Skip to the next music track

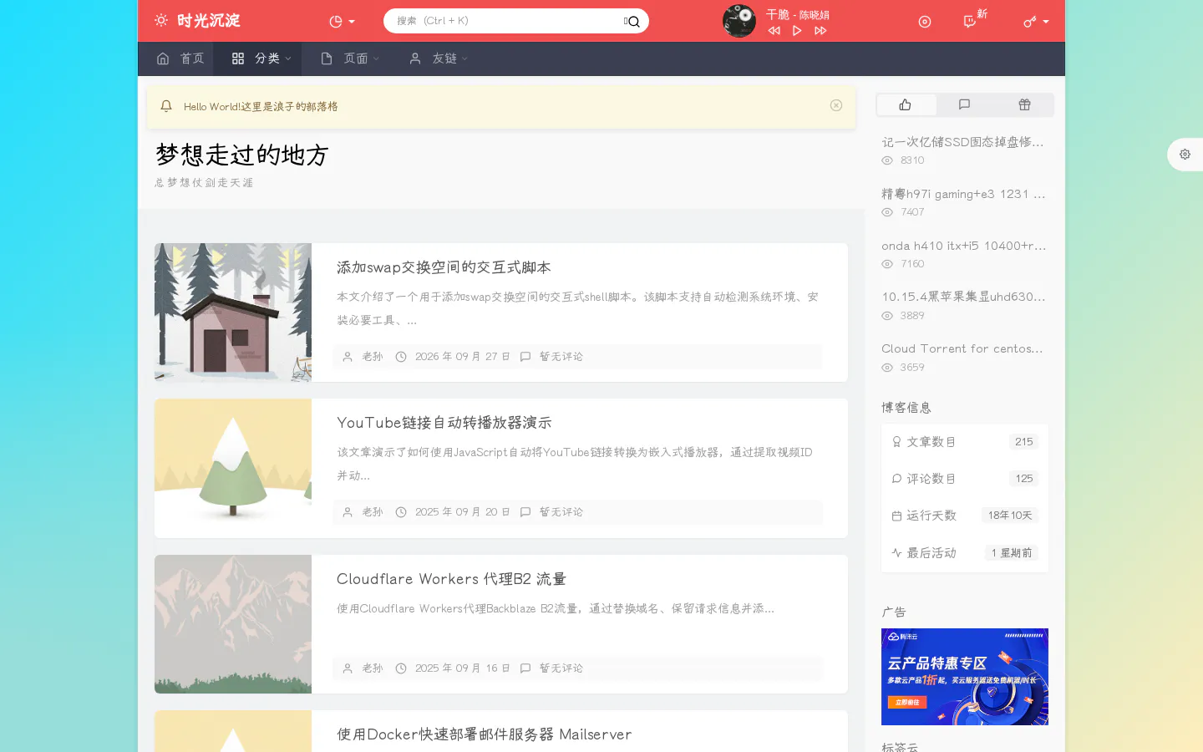tap(820, 31)
